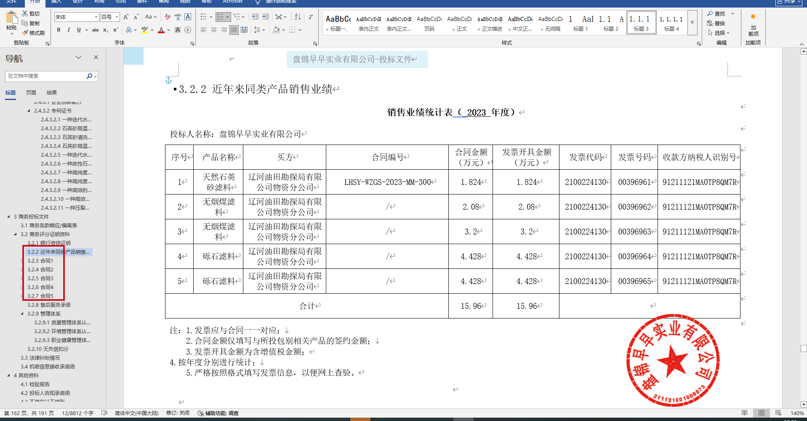
Task: Apply character border icon
Action: (x=188, y=17)
